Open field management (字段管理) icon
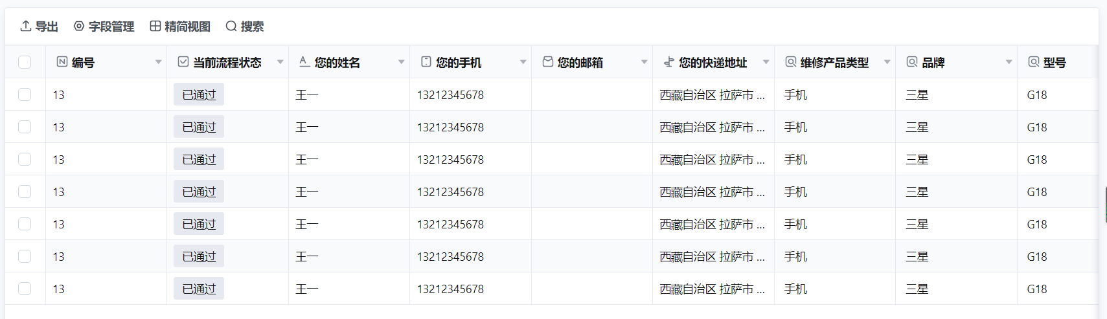Screen dimensions: 1107x319 click(x=79, y=26)
